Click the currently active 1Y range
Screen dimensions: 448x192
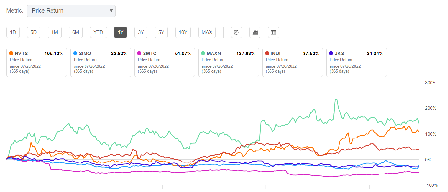pos(120,32)
